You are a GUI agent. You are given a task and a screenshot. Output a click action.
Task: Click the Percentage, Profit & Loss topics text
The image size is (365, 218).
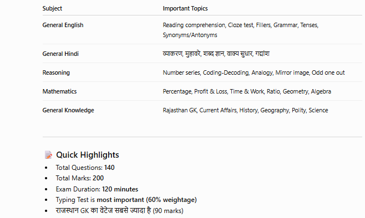point(247,91)
